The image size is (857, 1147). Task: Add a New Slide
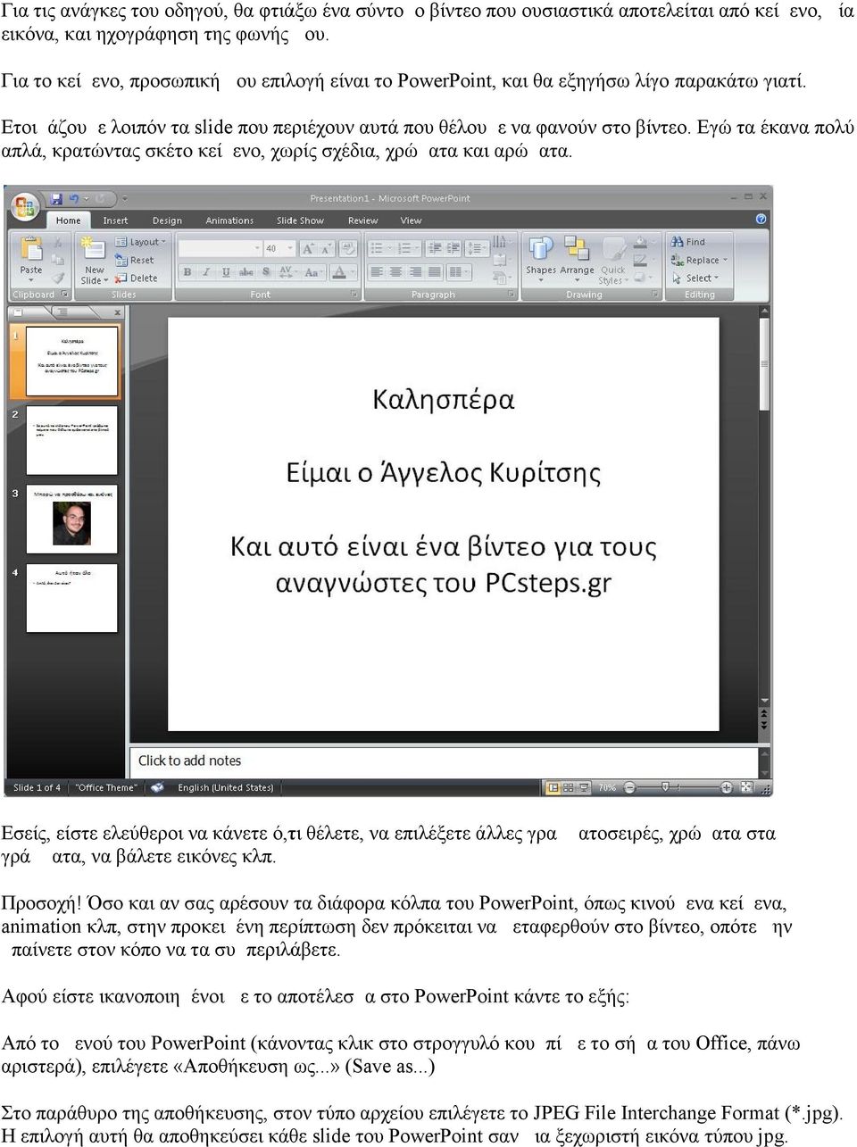point(93,261)
